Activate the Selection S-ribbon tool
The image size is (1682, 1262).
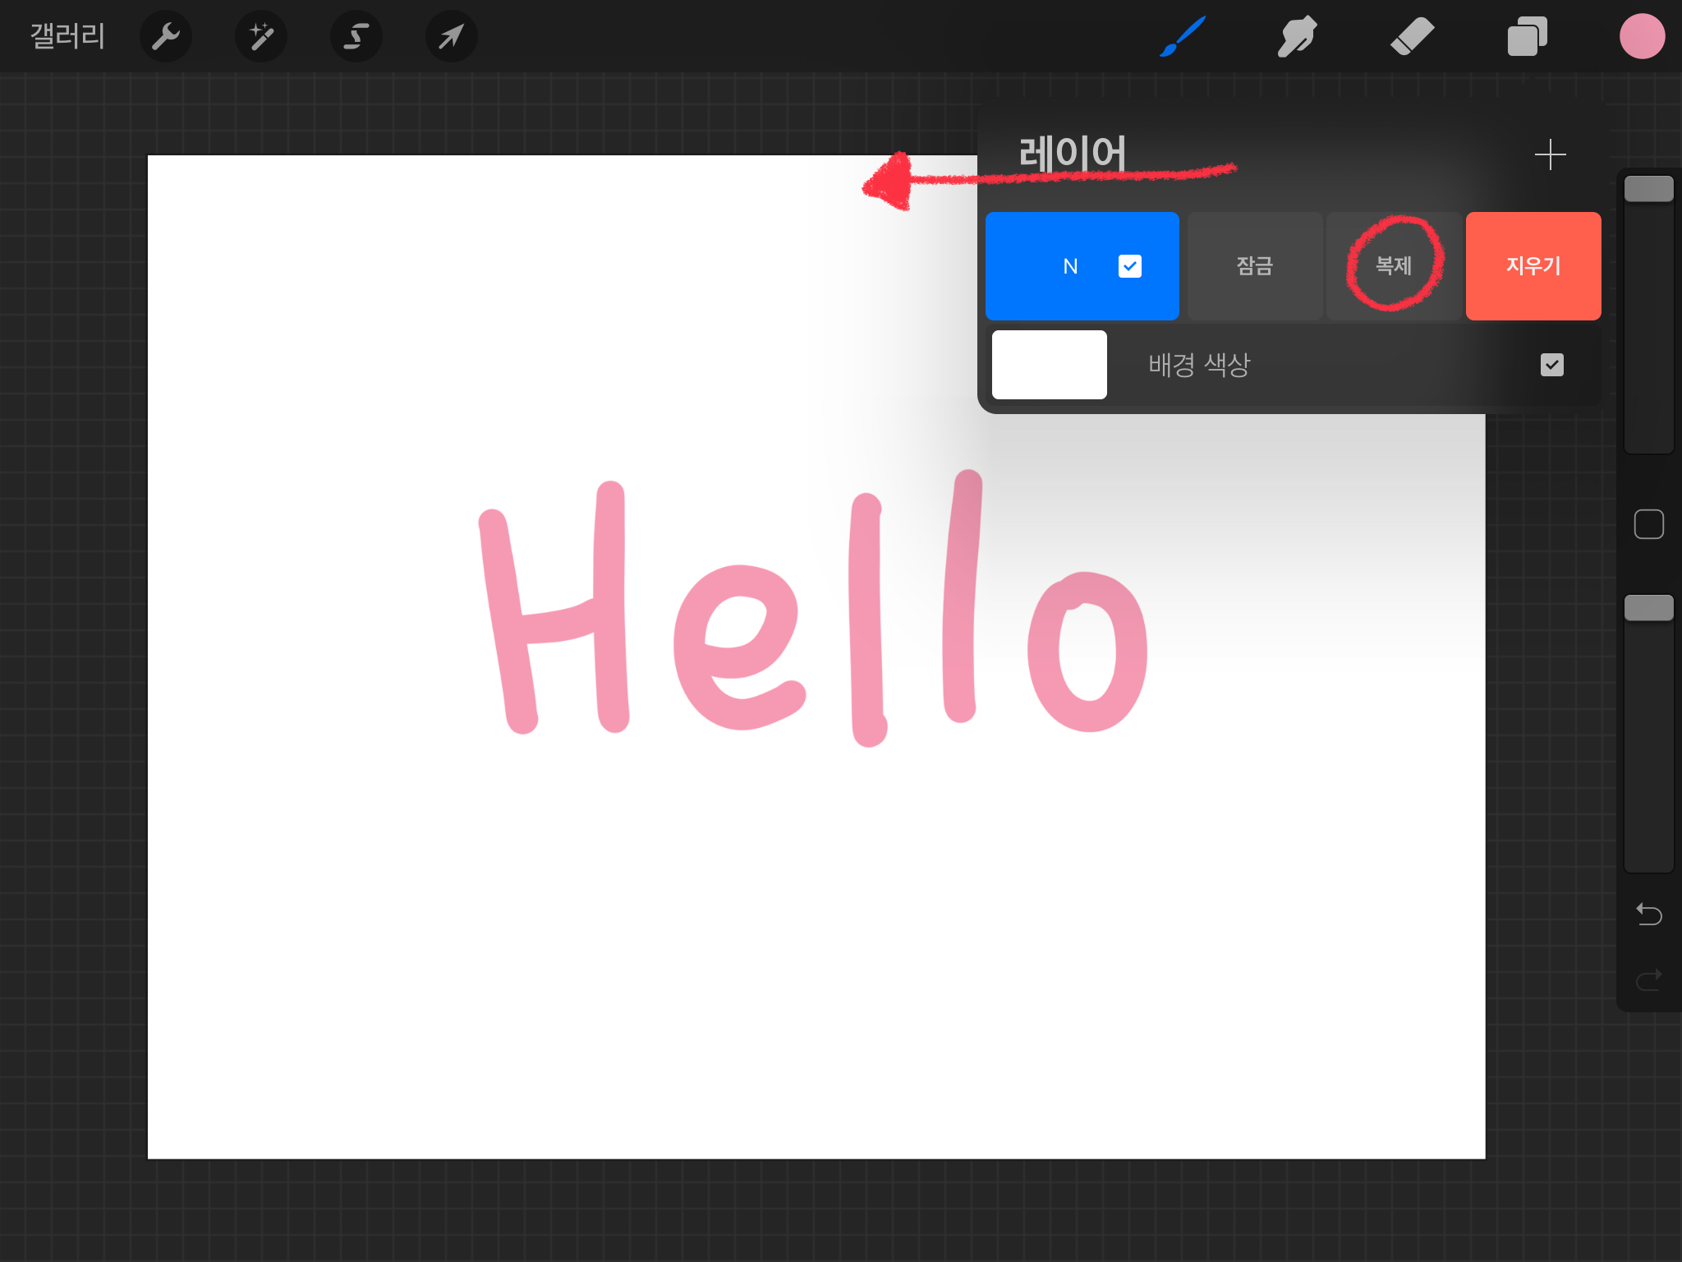pyautogui.click(x=356, y=36)
